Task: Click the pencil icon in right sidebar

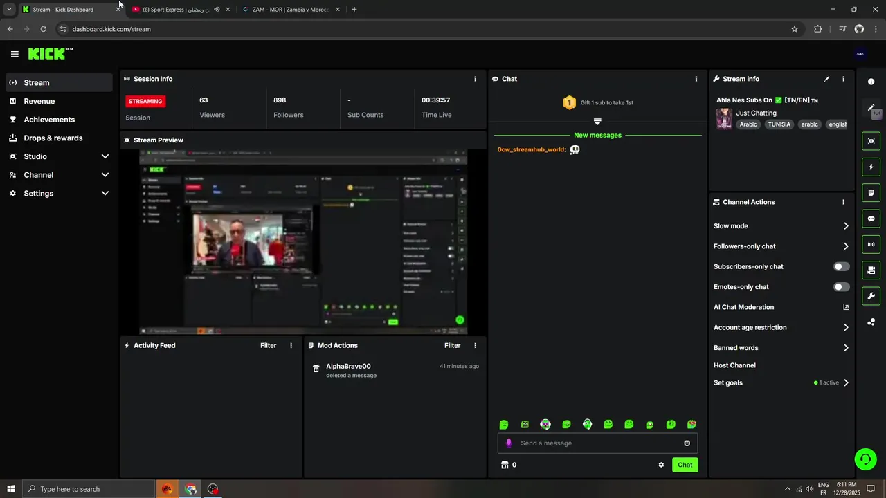Action: [871, 108]
